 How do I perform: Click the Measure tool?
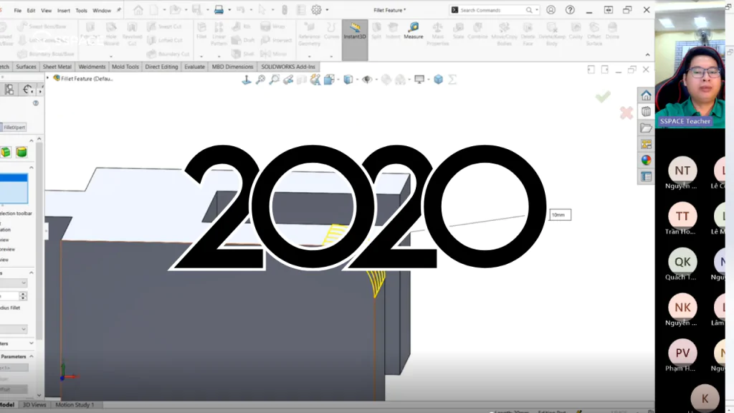click(x=414, y=31)
